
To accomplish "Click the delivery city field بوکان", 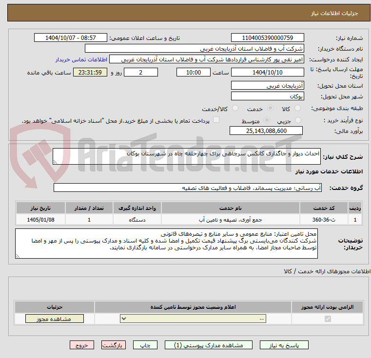I will click(x=267, y=96).
